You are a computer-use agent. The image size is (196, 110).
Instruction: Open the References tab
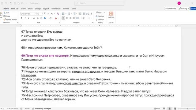coord(56,9)
